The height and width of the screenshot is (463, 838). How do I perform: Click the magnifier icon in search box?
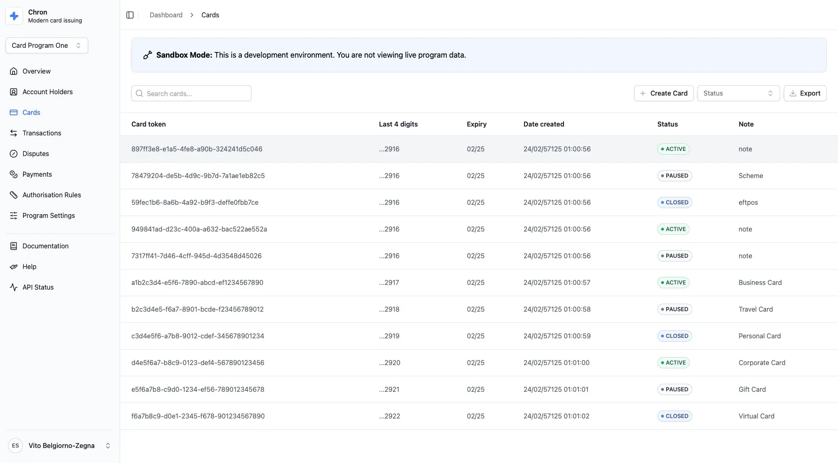point(139,93)
